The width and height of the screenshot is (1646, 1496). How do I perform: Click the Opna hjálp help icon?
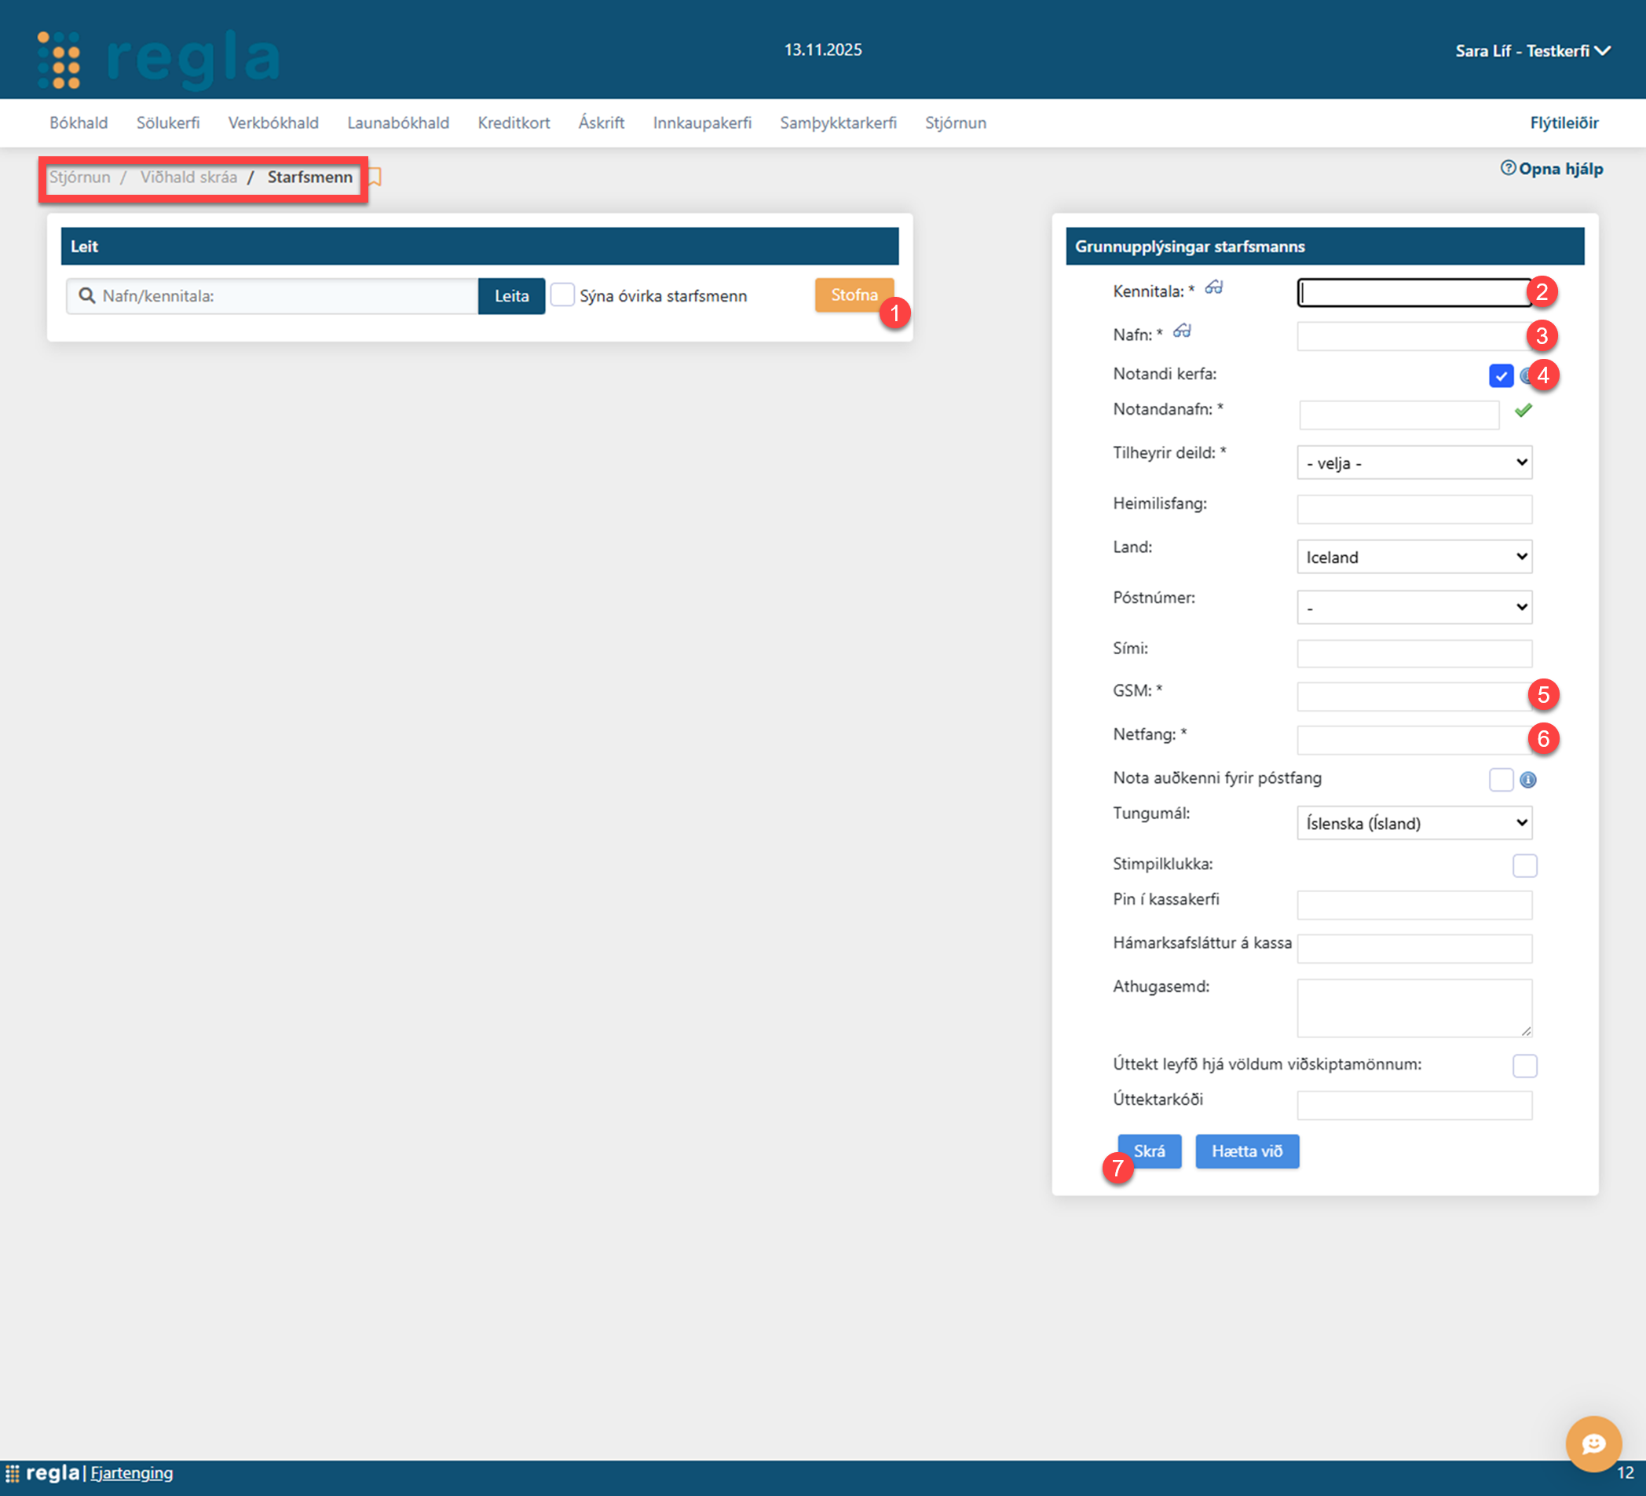tap(1507, 168)
